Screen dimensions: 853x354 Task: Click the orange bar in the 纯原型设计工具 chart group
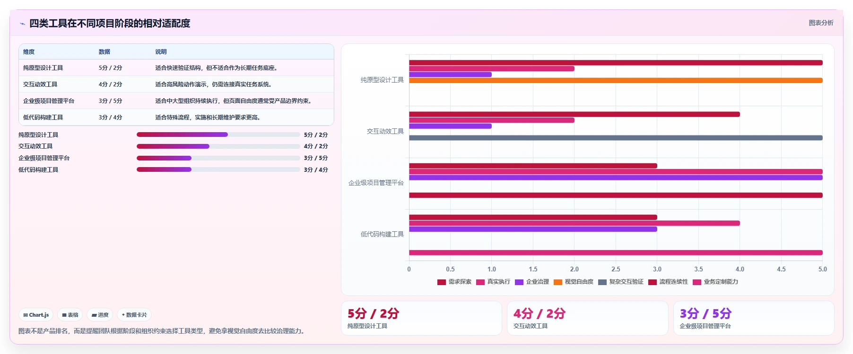(x=616, y=80)
